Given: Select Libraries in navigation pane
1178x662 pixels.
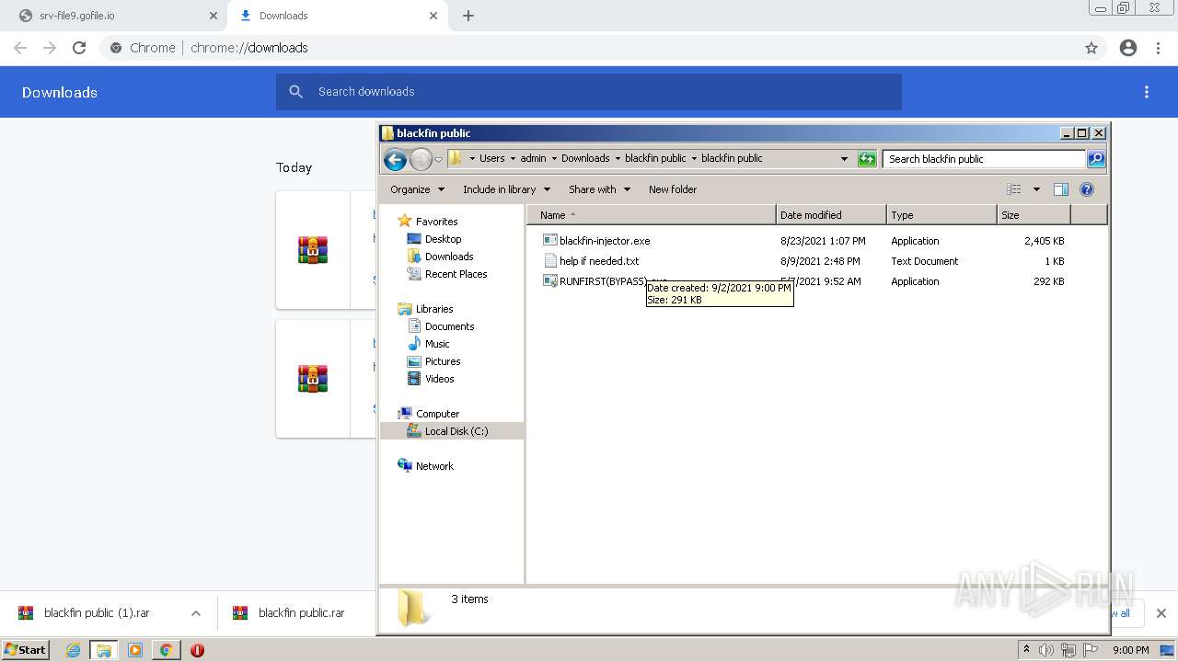Looking at the screenshot, I should click(x=434, y=309).
